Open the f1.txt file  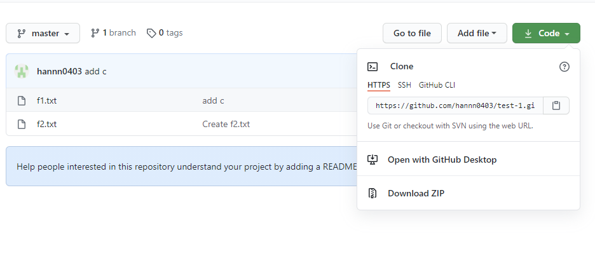click(x=46, y=100)
